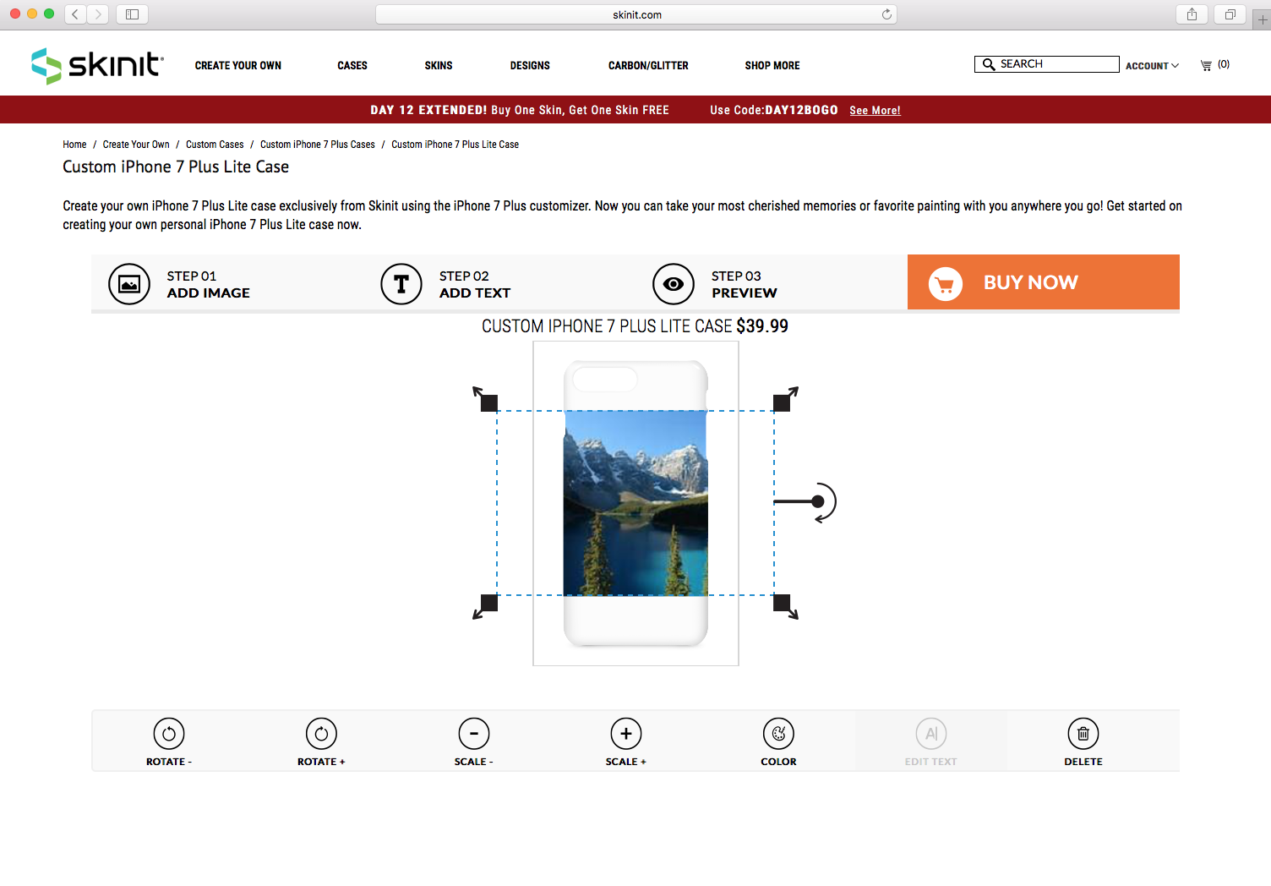The image size is (1271, 886).
Task: Click the Safari address bar
Action: click(x=636, y=14)
